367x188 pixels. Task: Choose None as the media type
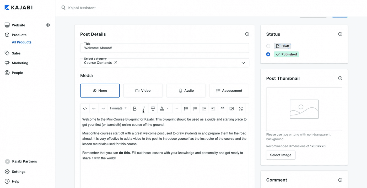[x=100, y=91]
